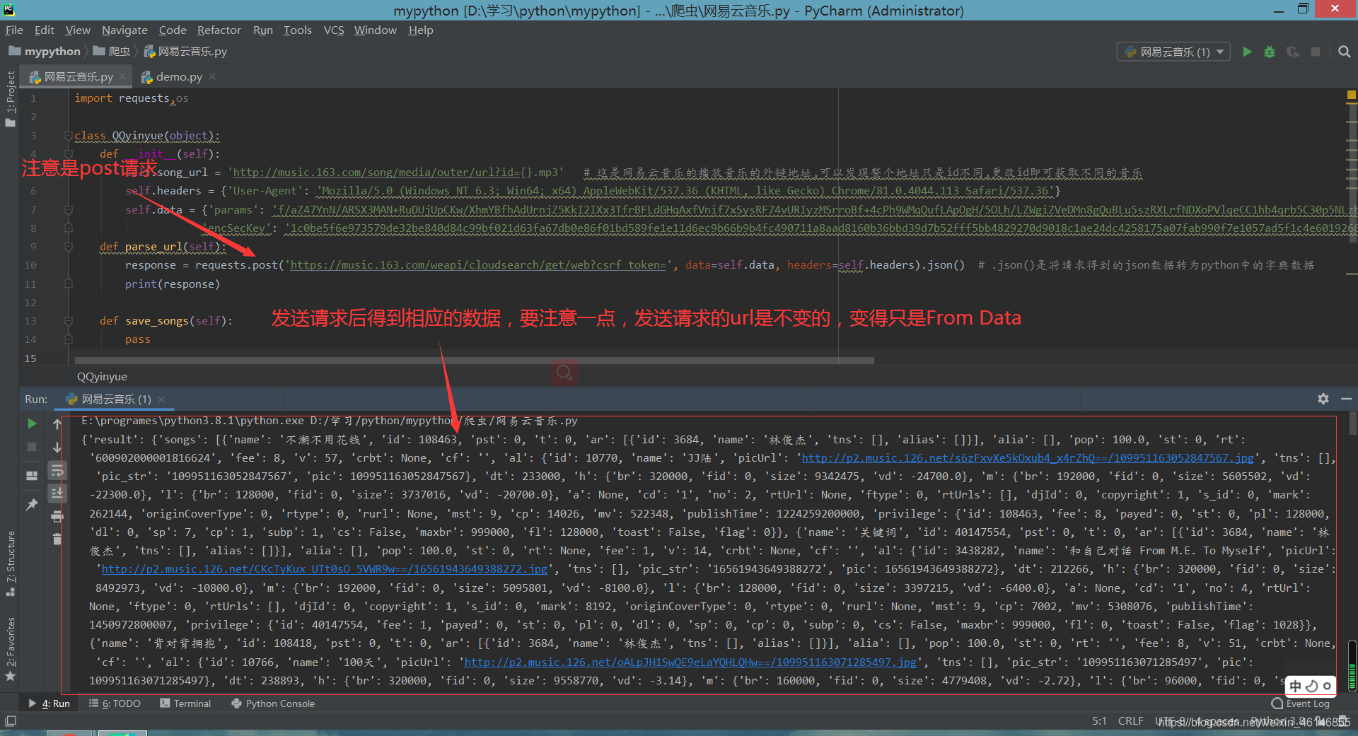This screenshot has height=736, width=1358.
Task: Click the 爬虫 folder breadcrumb
Action: [112, 52]
